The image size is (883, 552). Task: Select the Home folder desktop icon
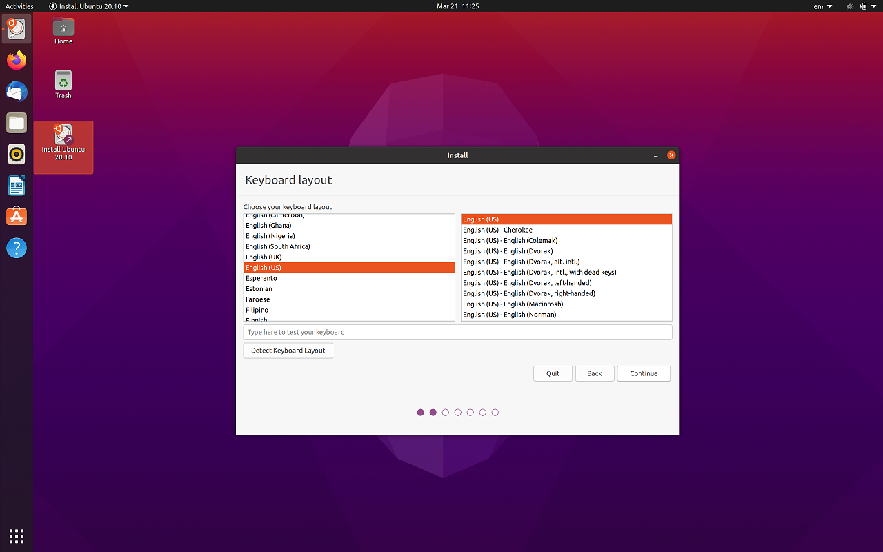(63, 31)
